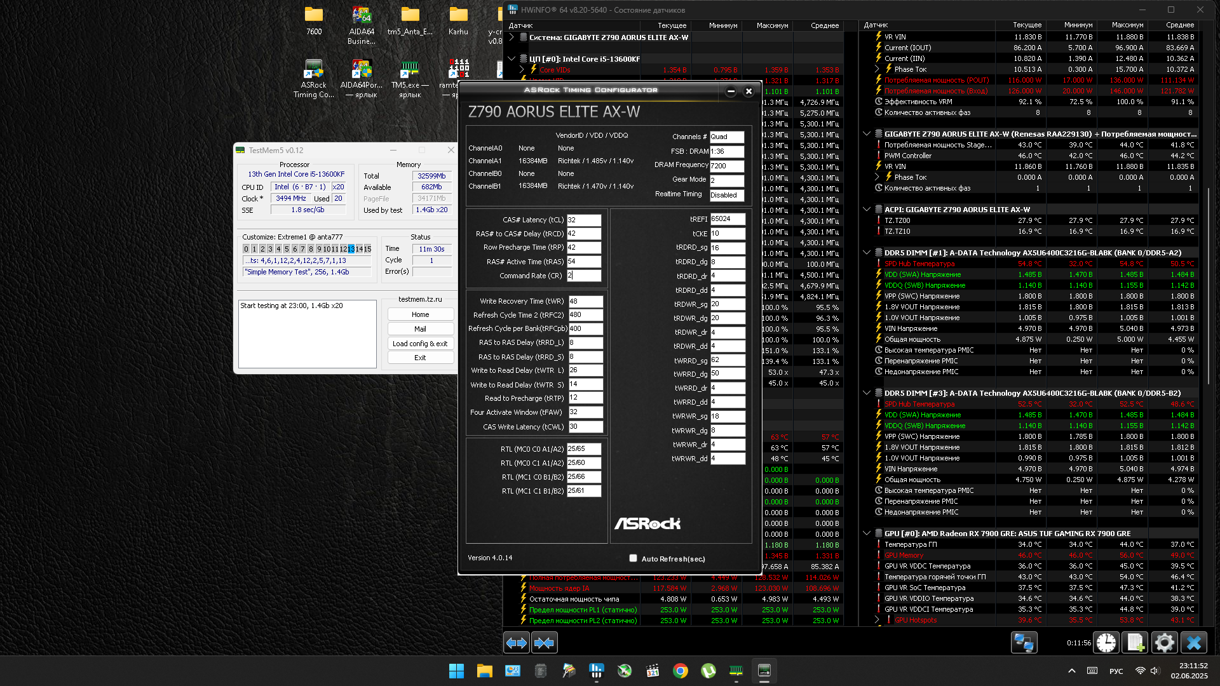Select test number 13 in the TestMem5 sequence
1220x686 pixels.
pyautogui.click(x=351, y=249)
